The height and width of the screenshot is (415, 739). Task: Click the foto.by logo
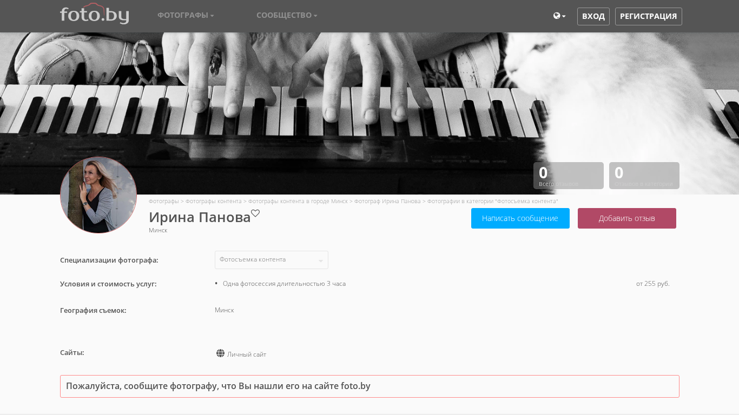click(94, 14)
